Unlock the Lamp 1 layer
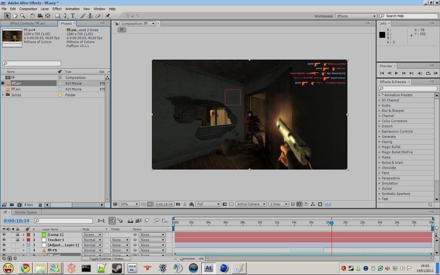 pos(18,235)
